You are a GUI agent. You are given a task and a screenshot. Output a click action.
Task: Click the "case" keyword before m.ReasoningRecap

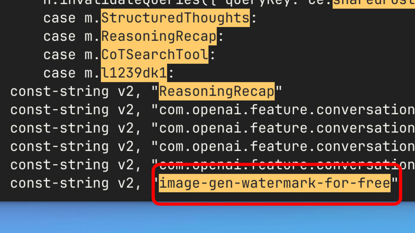pyautogui.click(x=59, y=37)
